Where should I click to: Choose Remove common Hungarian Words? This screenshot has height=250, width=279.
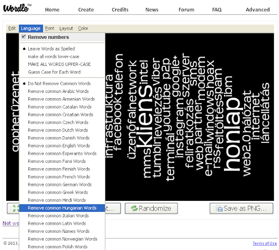click(62, 208)
